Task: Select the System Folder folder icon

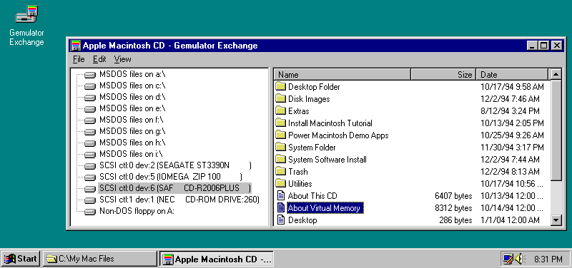Action: coord(280,147)
